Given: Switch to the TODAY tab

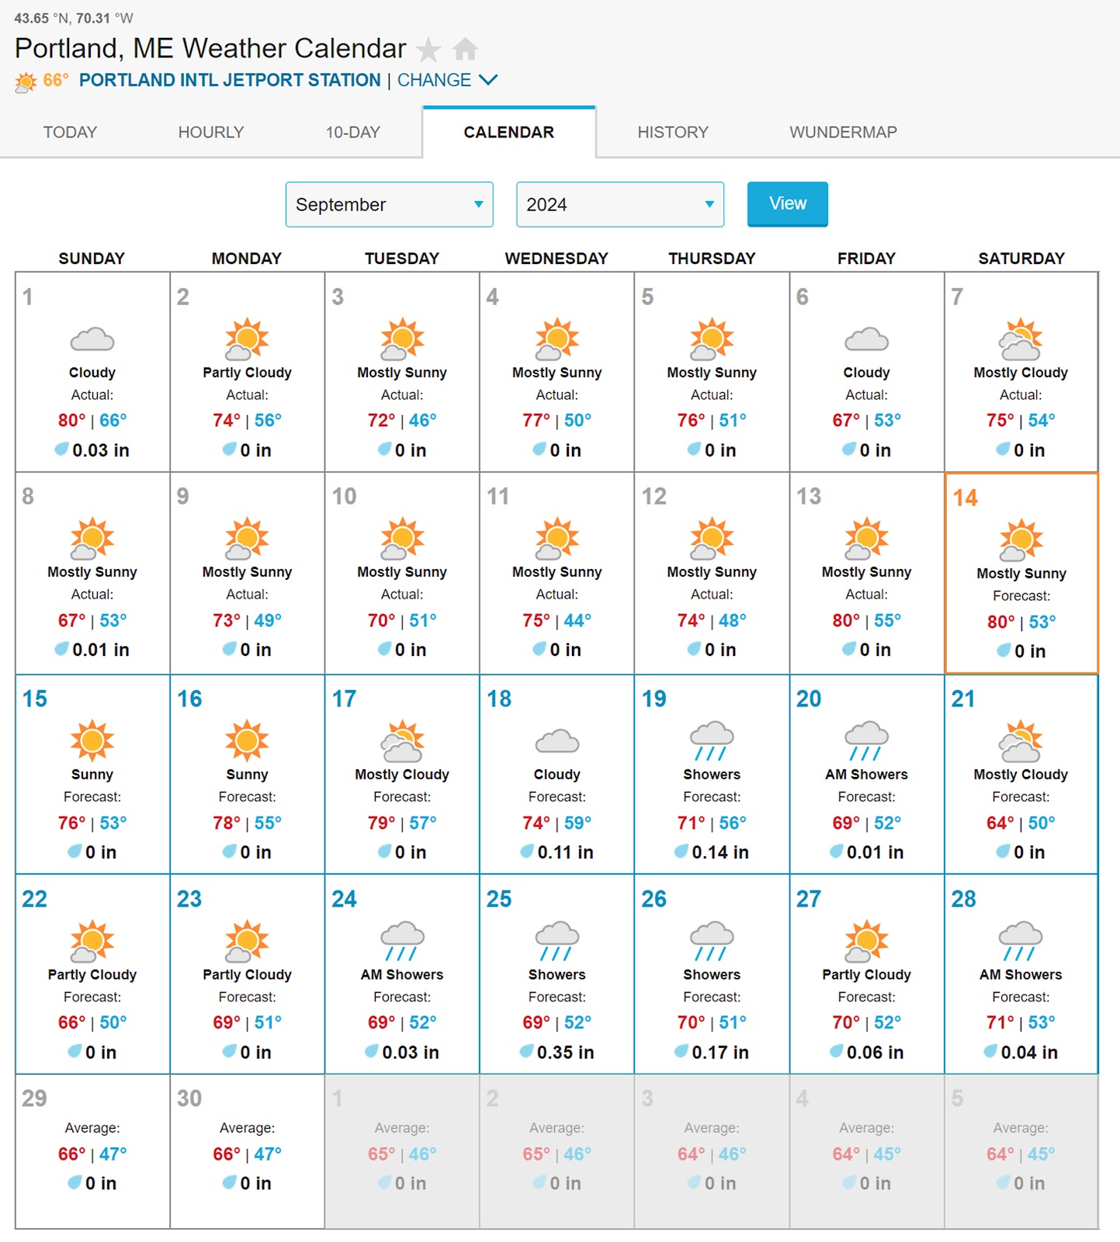Looking at the screenshot, I should (70, 132).
